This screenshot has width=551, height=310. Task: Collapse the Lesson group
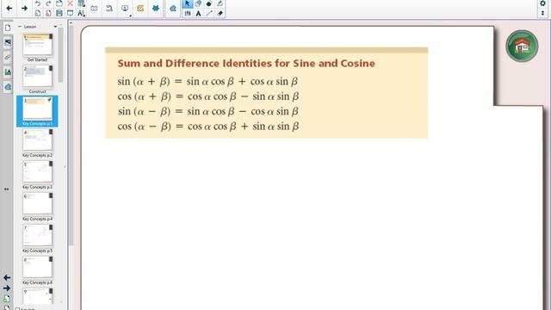pyautogui.click(x=20, y=27)
